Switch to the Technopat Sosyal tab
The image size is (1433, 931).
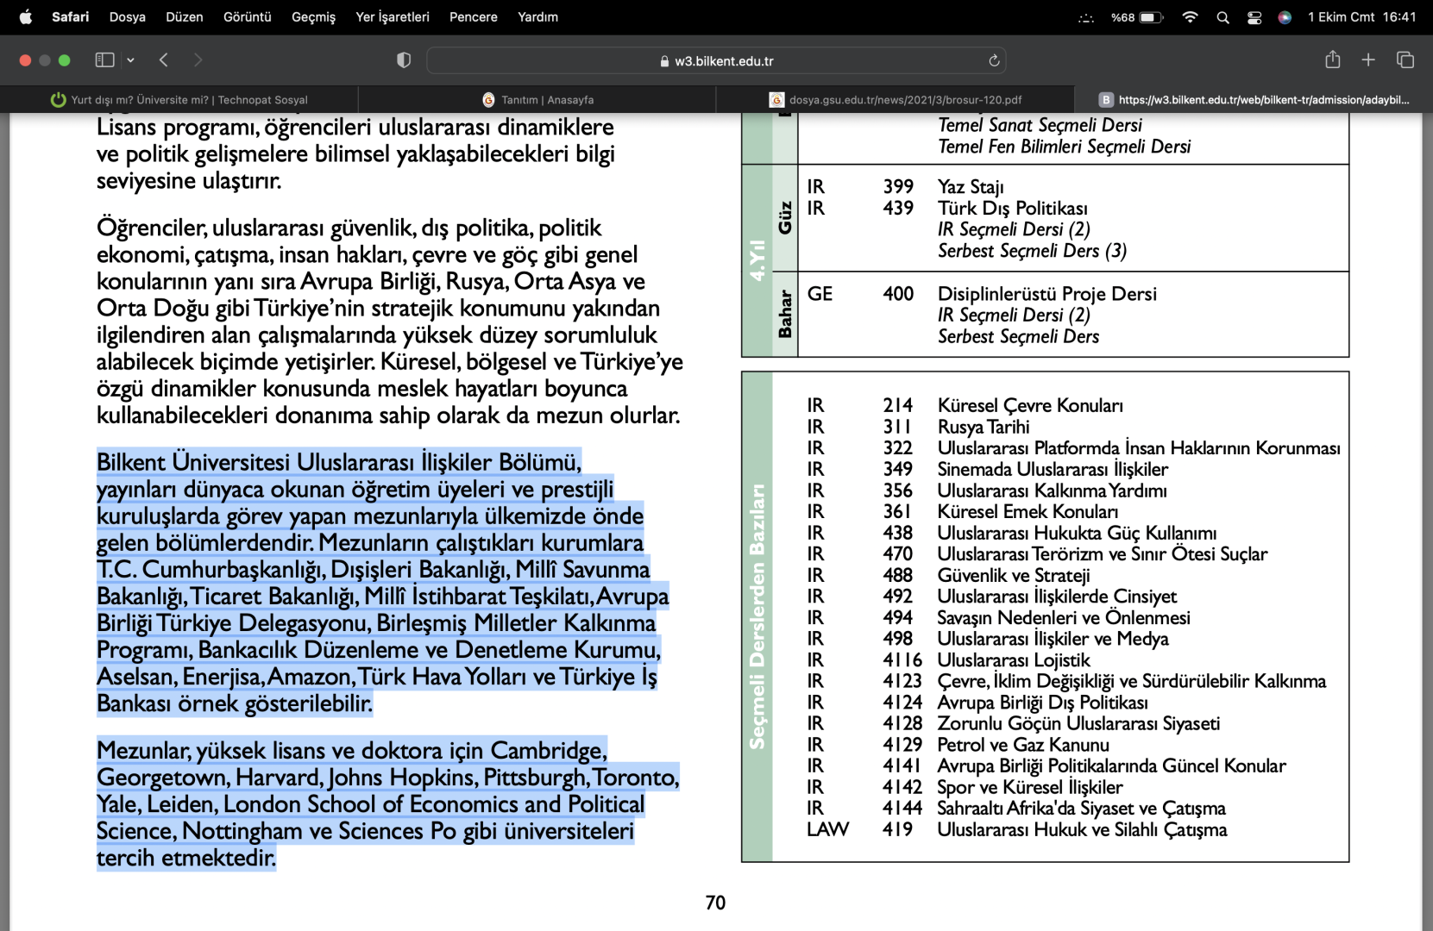tap(179, 99)
